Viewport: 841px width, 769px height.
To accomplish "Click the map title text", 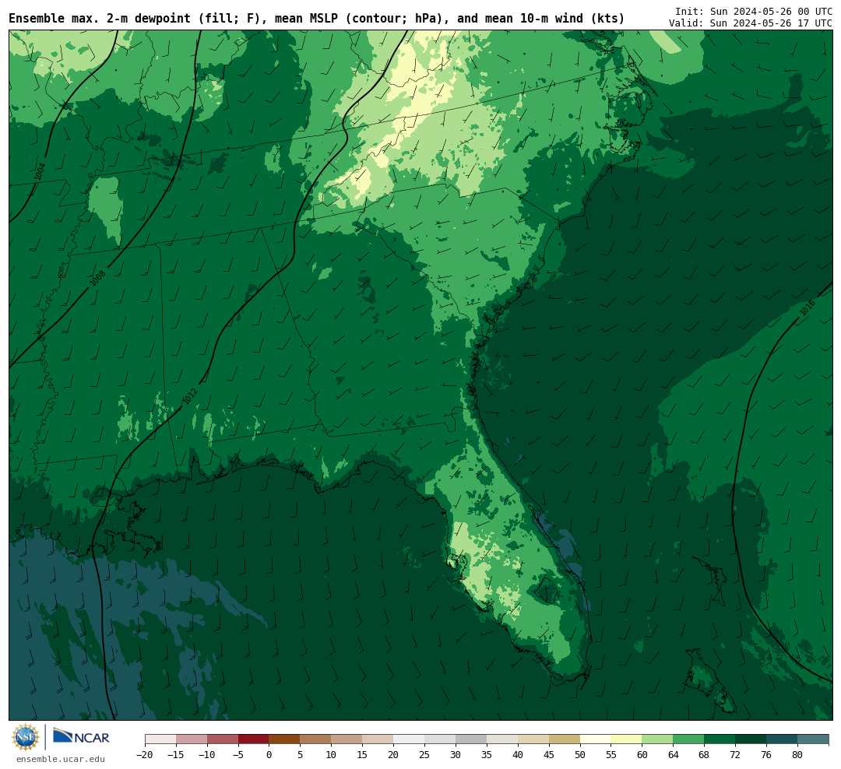I will click(x=316, y=19).
